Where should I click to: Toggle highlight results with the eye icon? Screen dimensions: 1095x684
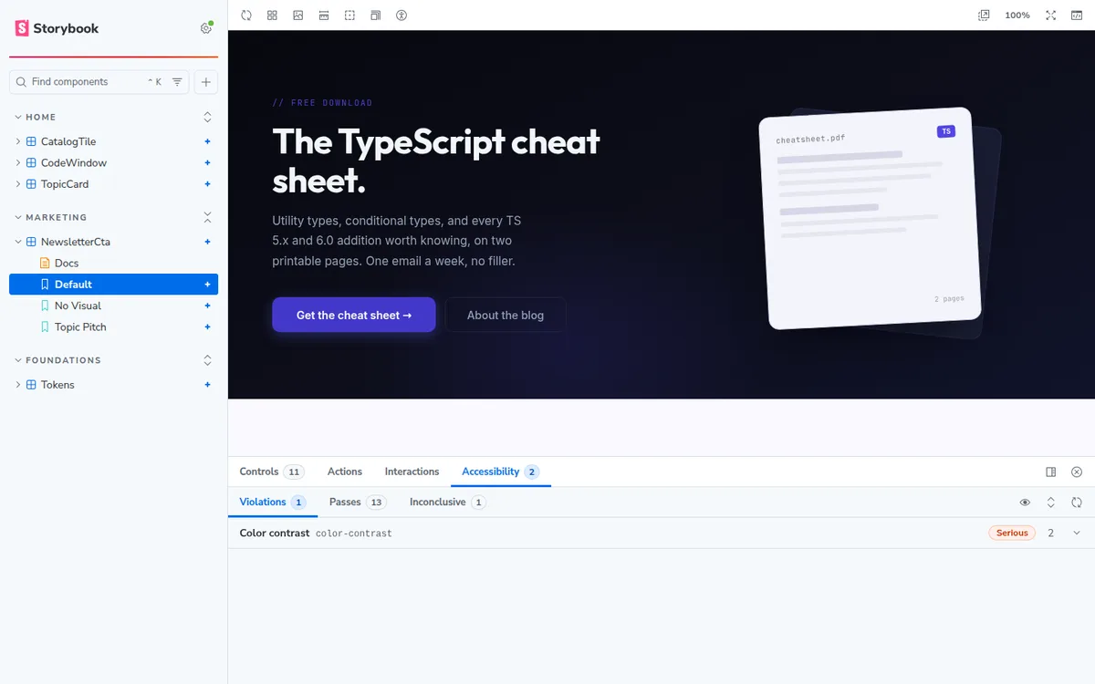[x=1026, y=503]
